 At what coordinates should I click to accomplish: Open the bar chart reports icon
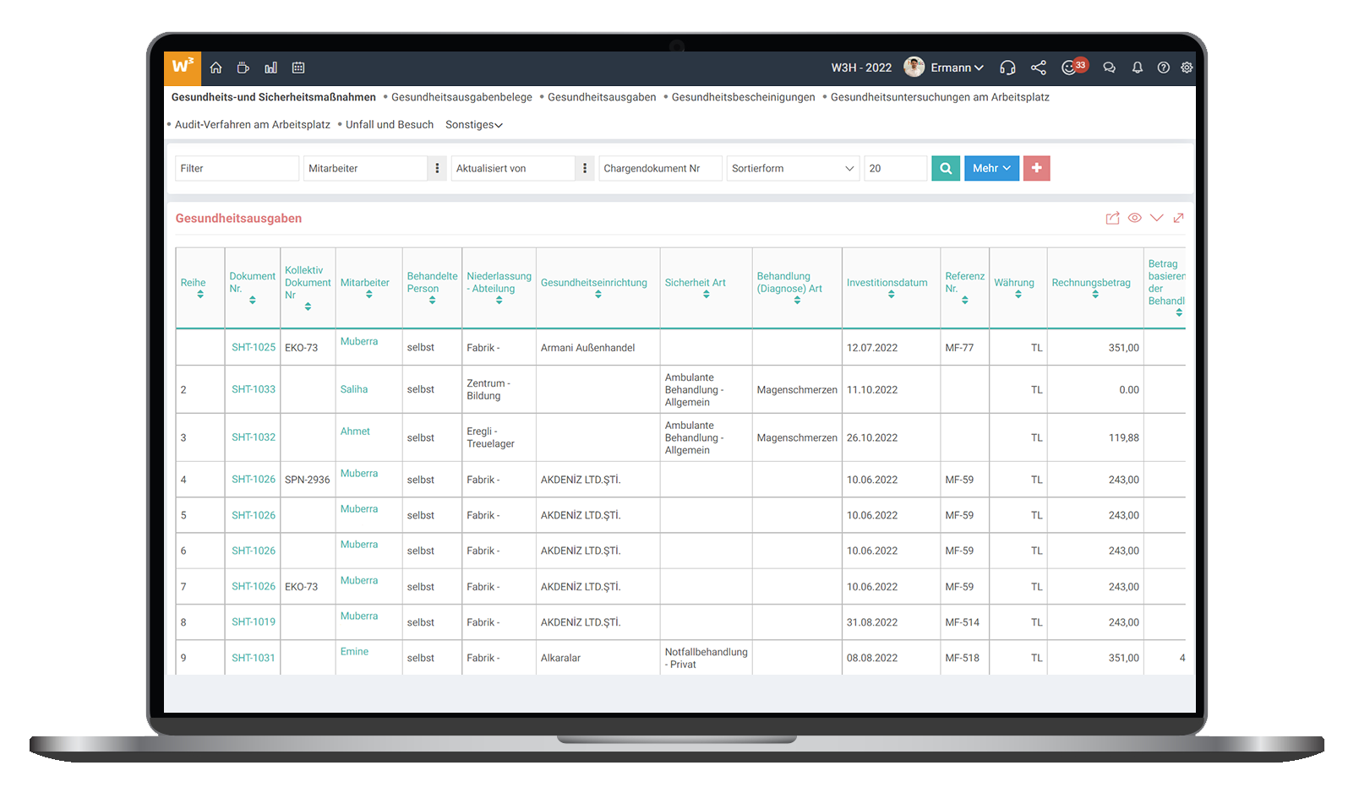270,68
